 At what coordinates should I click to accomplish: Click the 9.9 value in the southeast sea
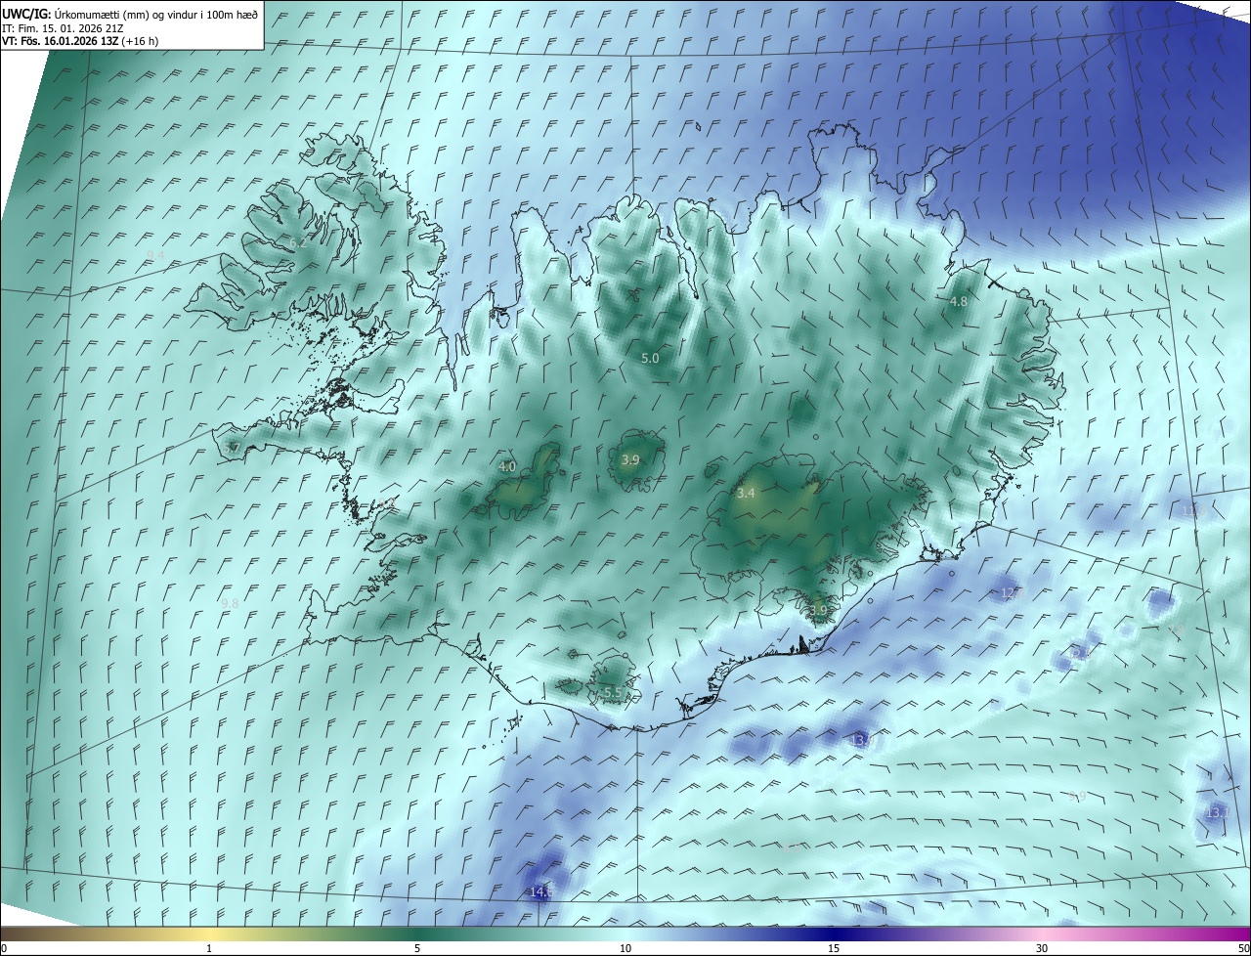click(1077, 797)
